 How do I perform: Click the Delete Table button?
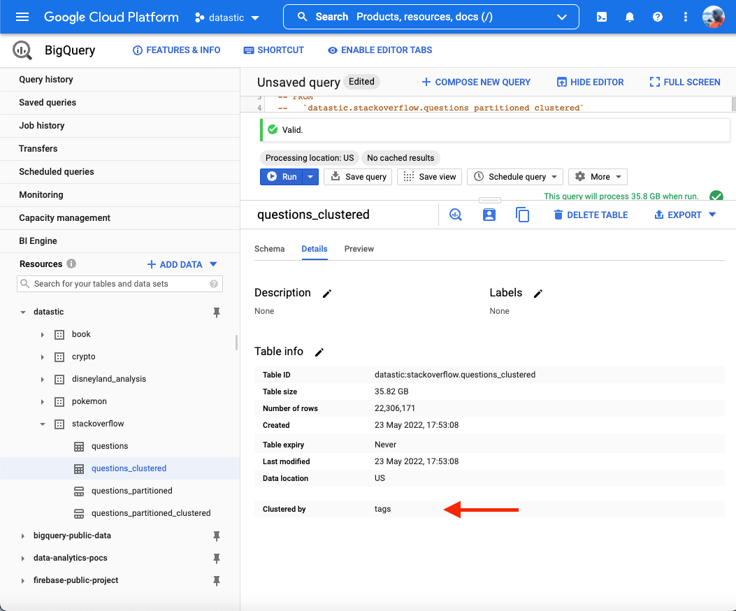591,215
